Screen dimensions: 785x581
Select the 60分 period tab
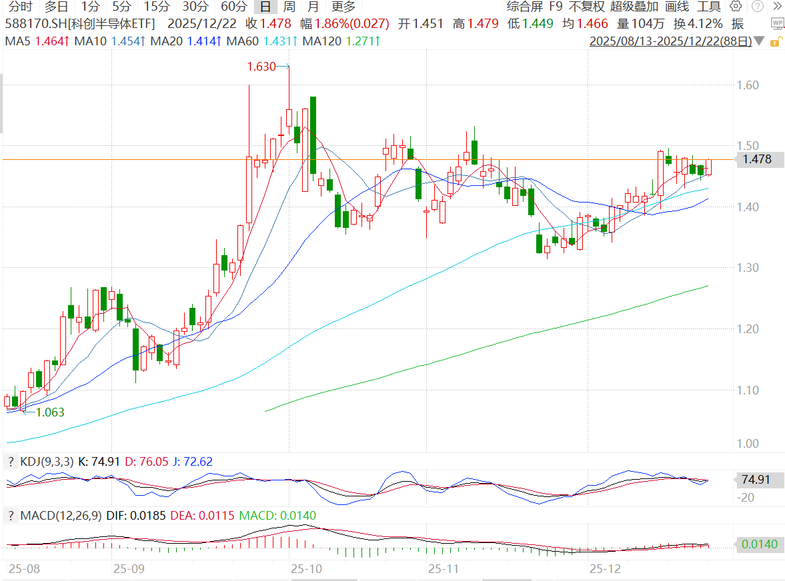coord(233,7)
